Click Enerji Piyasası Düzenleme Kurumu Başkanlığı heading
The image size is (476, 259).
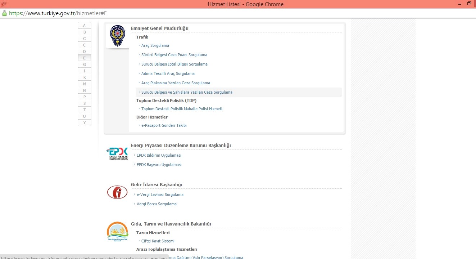coord(181,146)
